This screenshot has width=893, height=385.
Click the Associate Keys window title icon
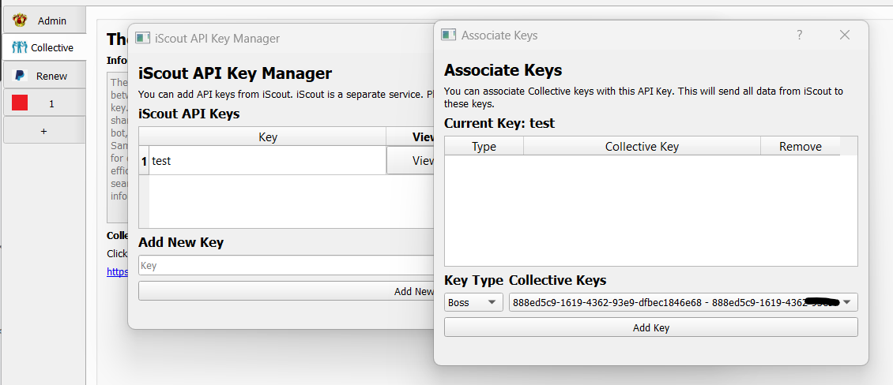448,36
